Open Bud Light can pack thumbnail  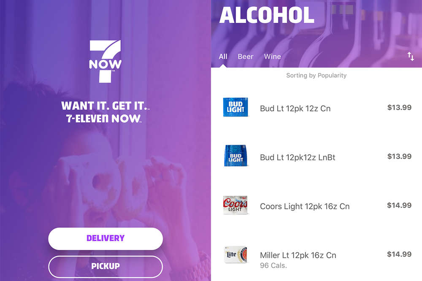tap(235, 107)
